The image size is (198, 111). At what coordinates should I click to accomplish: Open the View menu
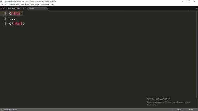[22, 5]
